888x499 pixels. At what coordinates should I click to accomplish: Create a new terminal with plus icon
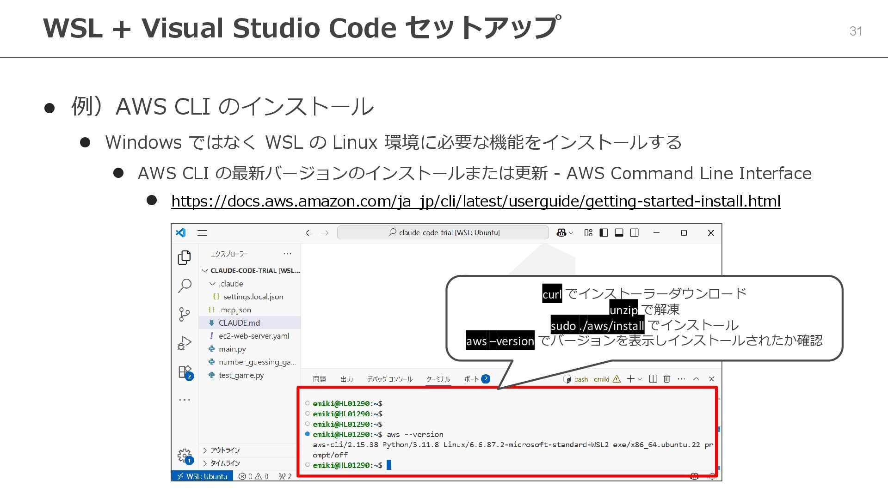(630, 379)
